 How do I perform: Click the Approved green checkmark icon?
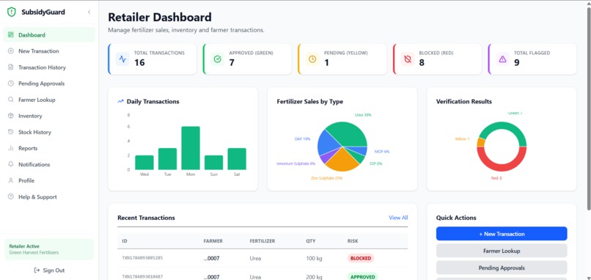click(218, 59)
